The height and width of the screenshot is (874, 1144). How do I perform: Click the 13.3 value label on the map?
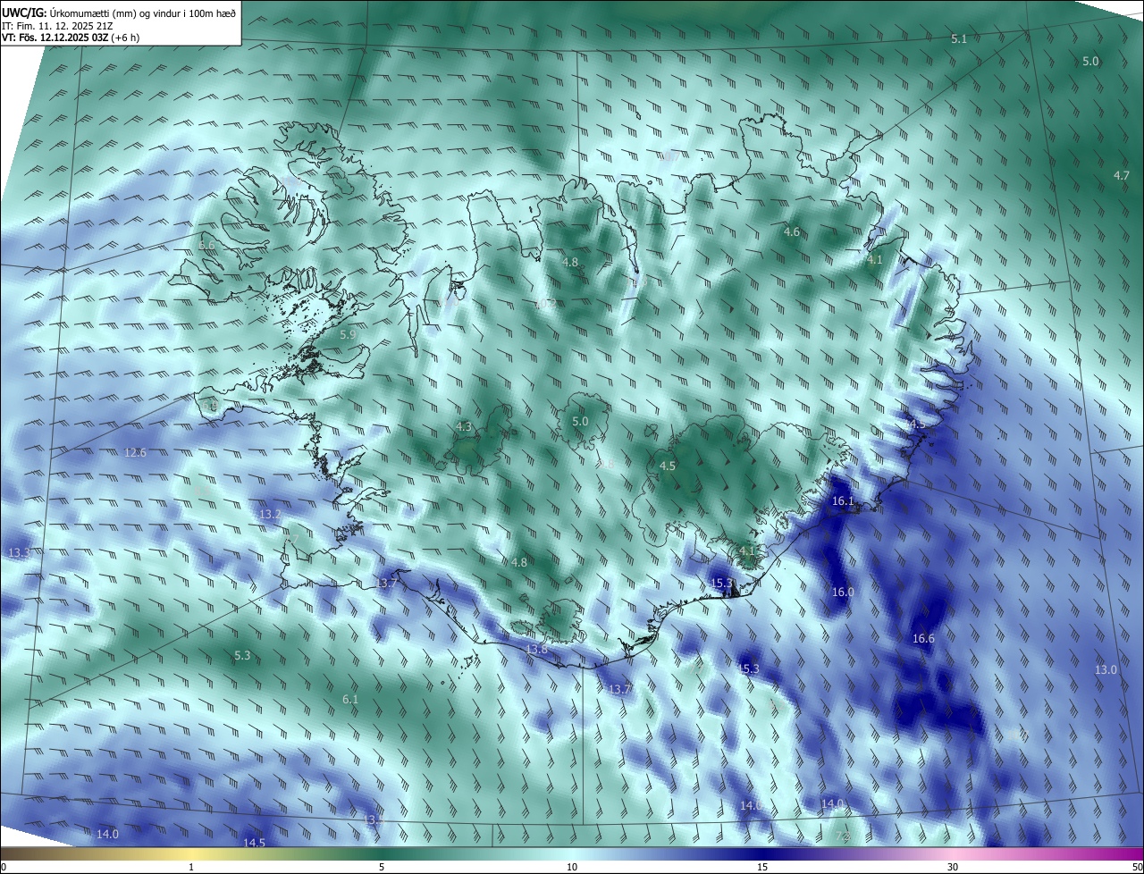pyautogui.click(x=19, y=553)
